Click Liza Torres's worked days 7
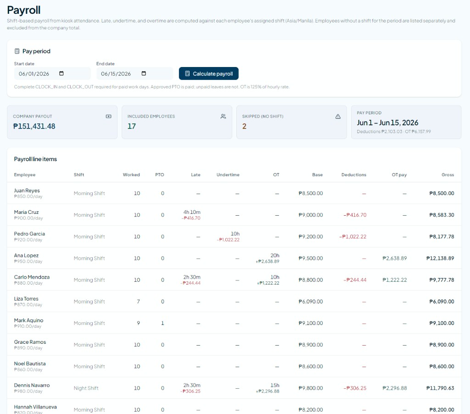This screenshot has width=470, height=414. (138, 302)
